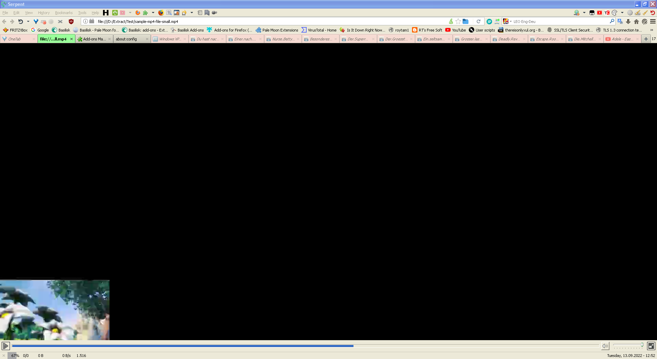Open the FRITZ!Box bookmark

[x=15, y=30]
